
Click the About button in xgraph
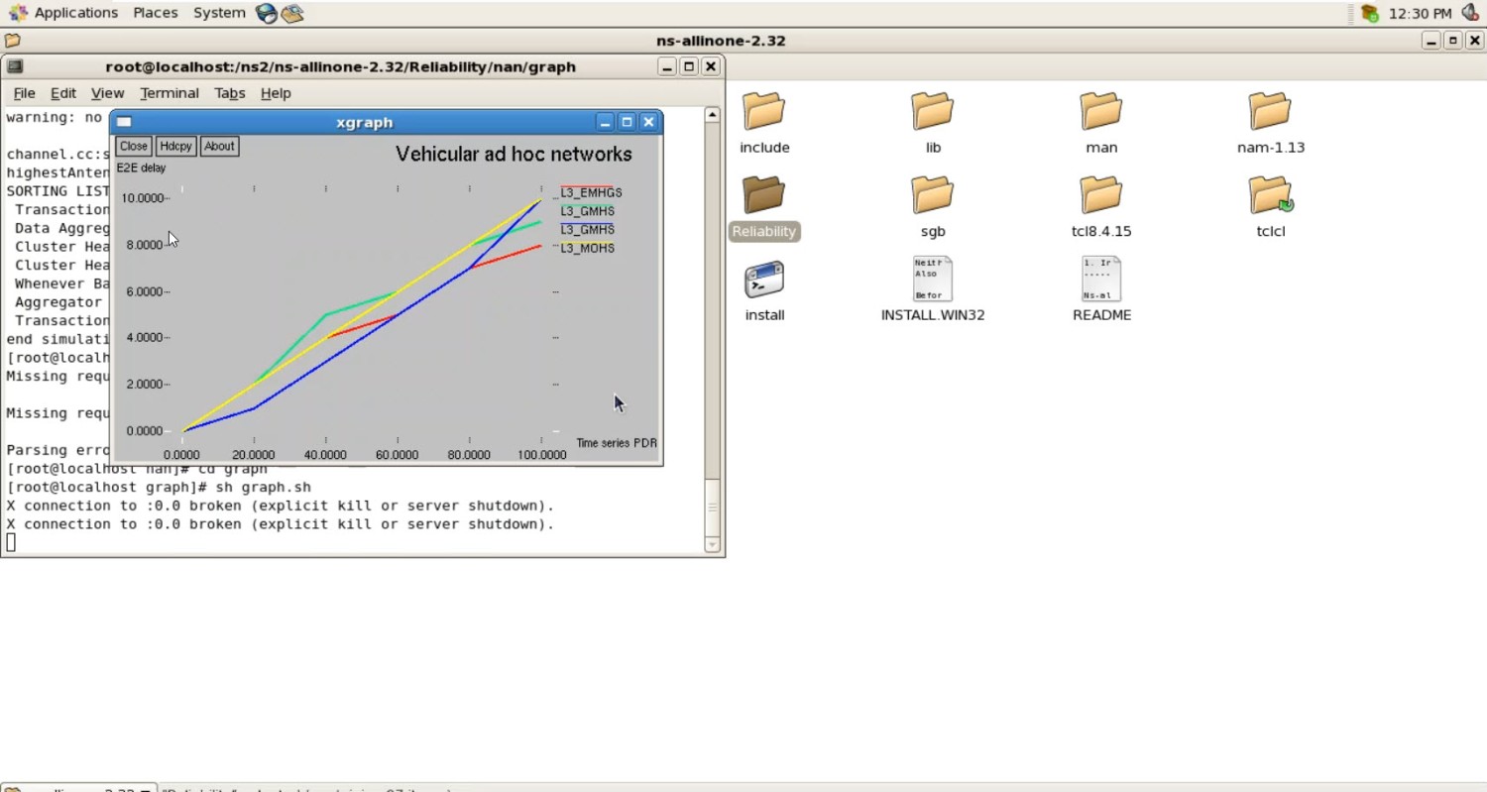click(219, 146)
